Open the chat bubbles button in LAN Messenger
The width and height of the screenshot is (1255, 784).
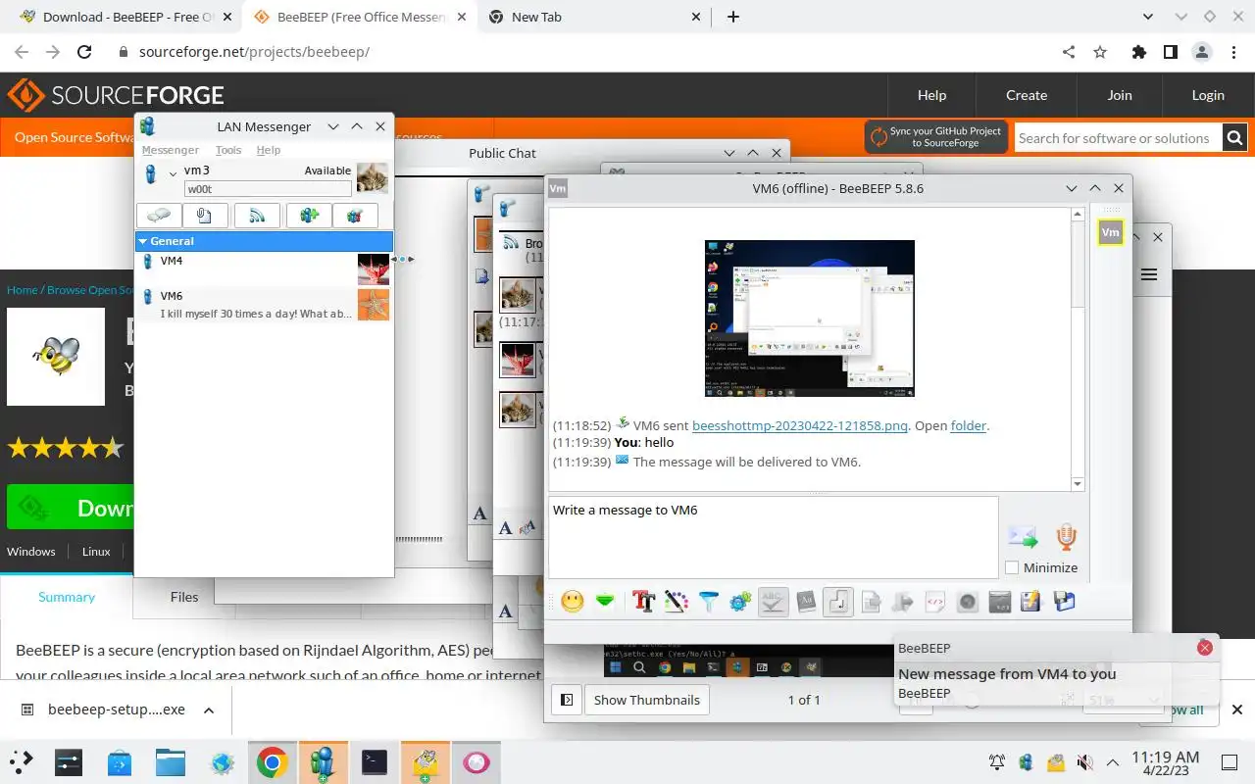pyautogui.click(x=159, y=216)
